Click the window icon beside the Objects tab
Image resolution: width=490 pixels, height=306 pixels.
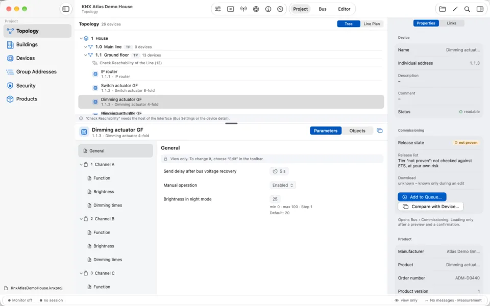[x=380, y=131]
